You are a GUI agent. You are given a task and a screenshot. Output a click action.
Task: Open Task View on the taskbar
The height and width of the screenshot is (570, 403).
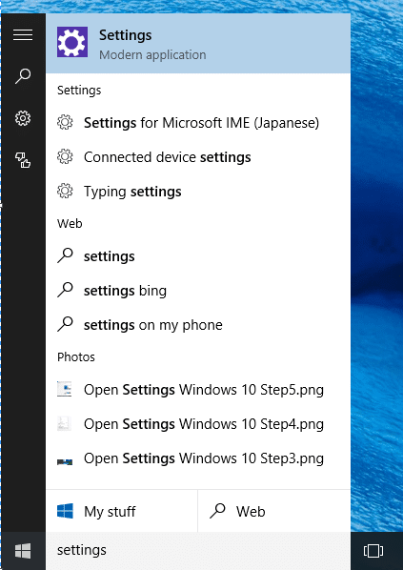point(373,551)
